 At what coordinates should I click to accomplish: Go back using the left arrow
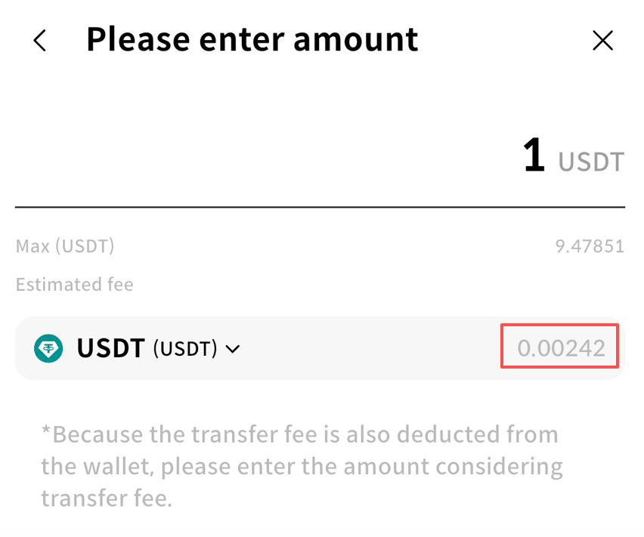click(x=40, y=41)
